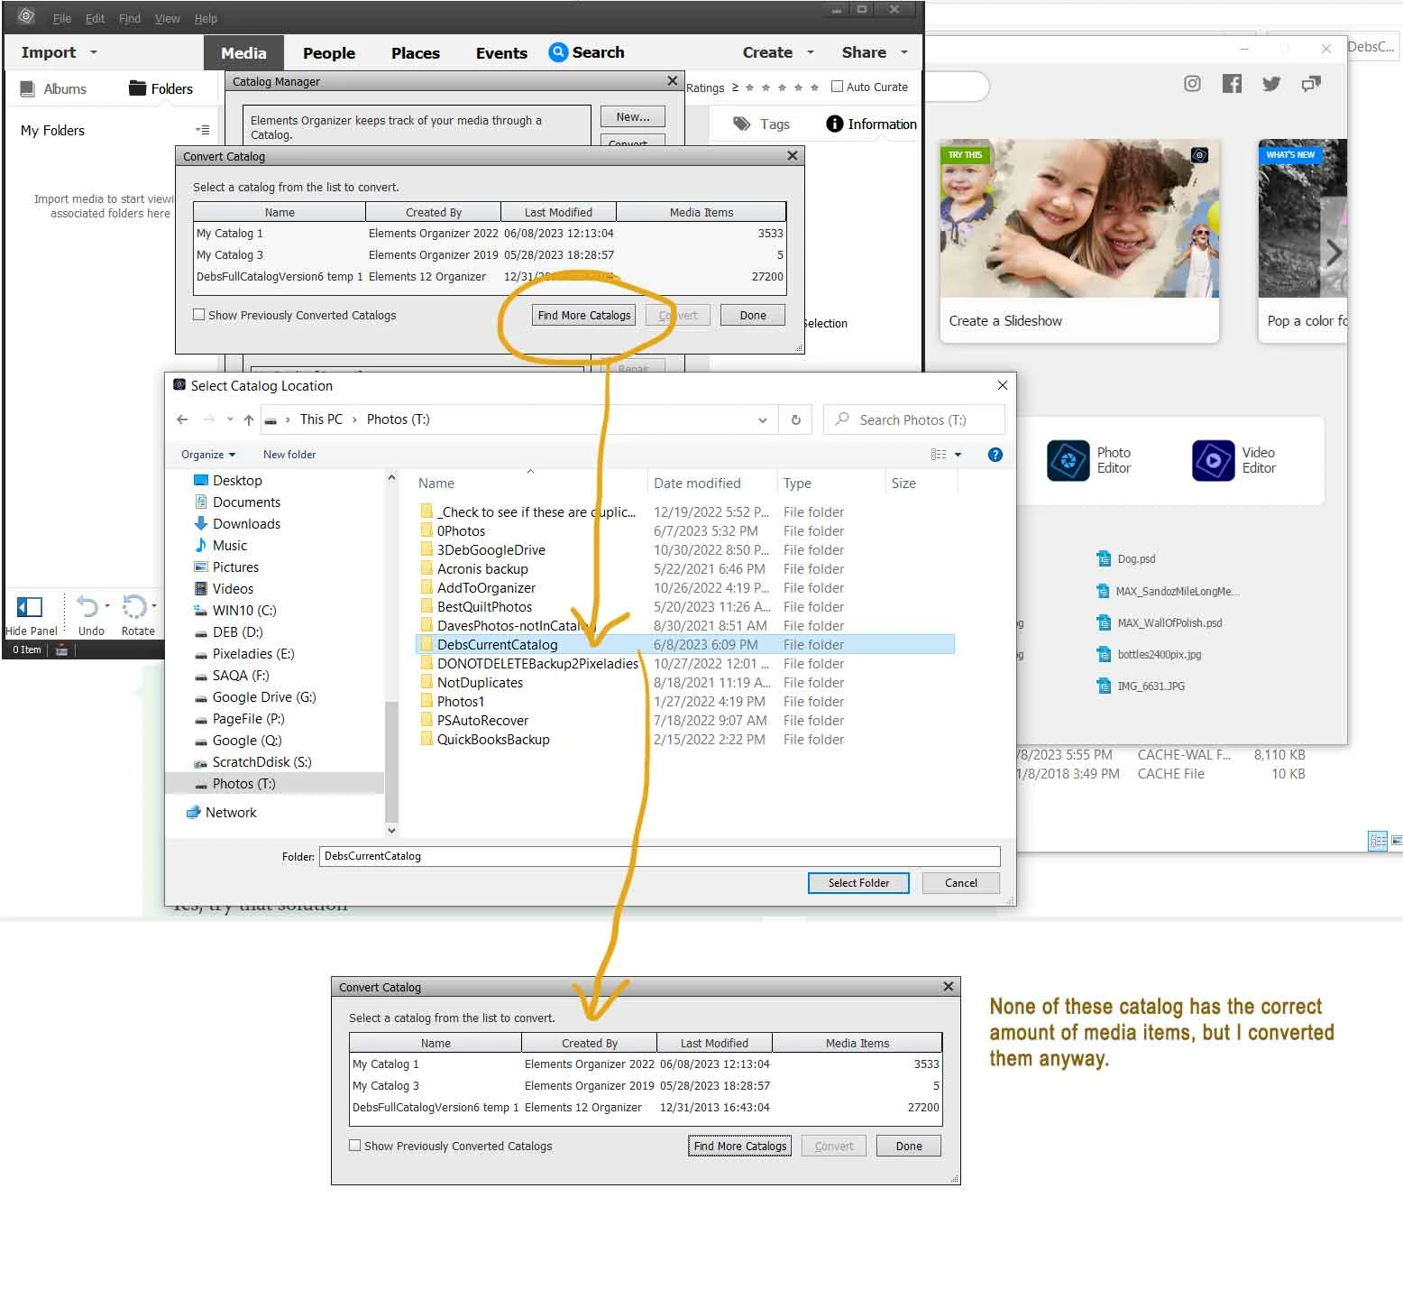Click the Select Folder button
The width and height of the screenshot is (1403, 1299).
(858, 883)
